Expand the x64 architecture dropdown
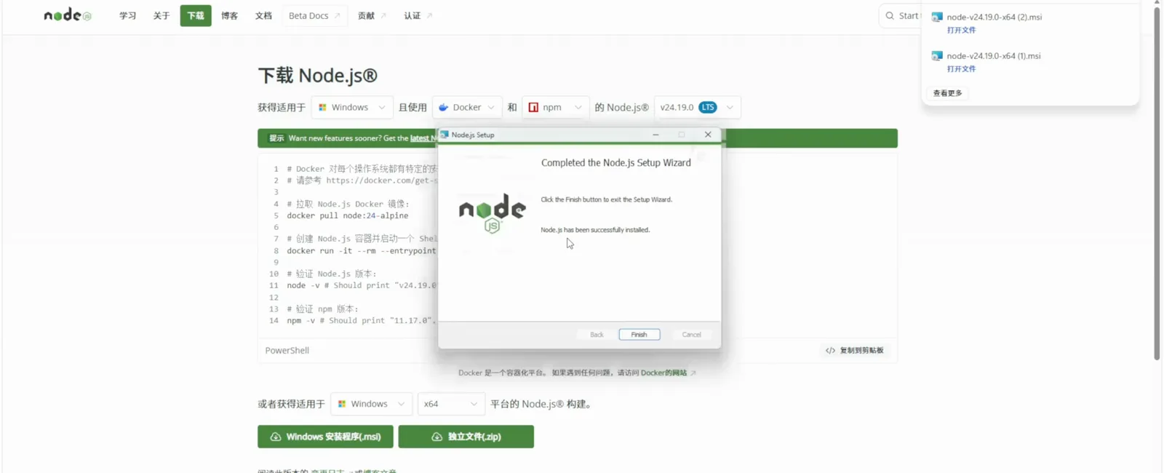The height and width of the screenshot is (473, 1164). pos(451,404)
